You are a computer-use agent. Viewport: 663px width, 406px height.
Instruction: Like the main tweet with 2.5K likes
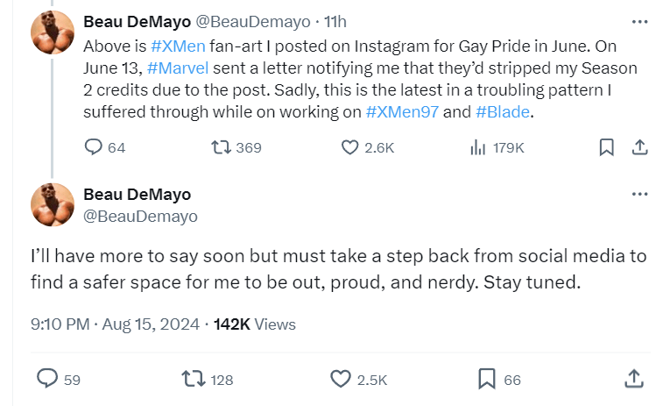[341, 379]
